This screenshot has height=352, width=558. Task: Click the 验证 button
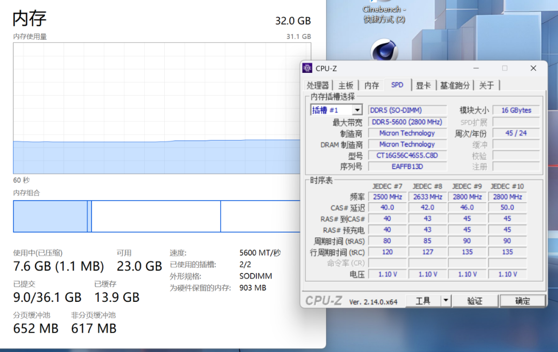(475, 301)
